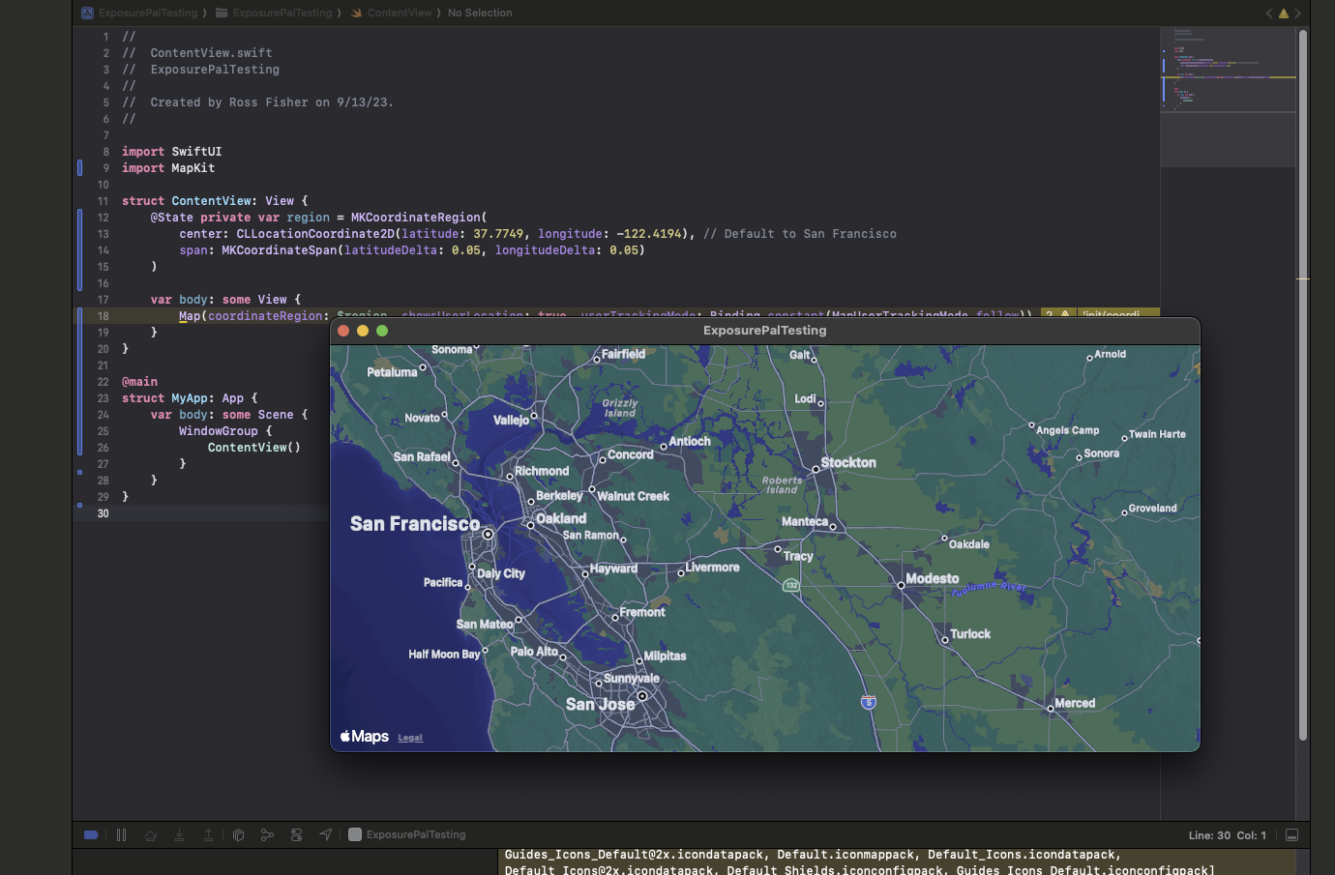
Task: Click the Livermore label on map
Action: point(712,568)
